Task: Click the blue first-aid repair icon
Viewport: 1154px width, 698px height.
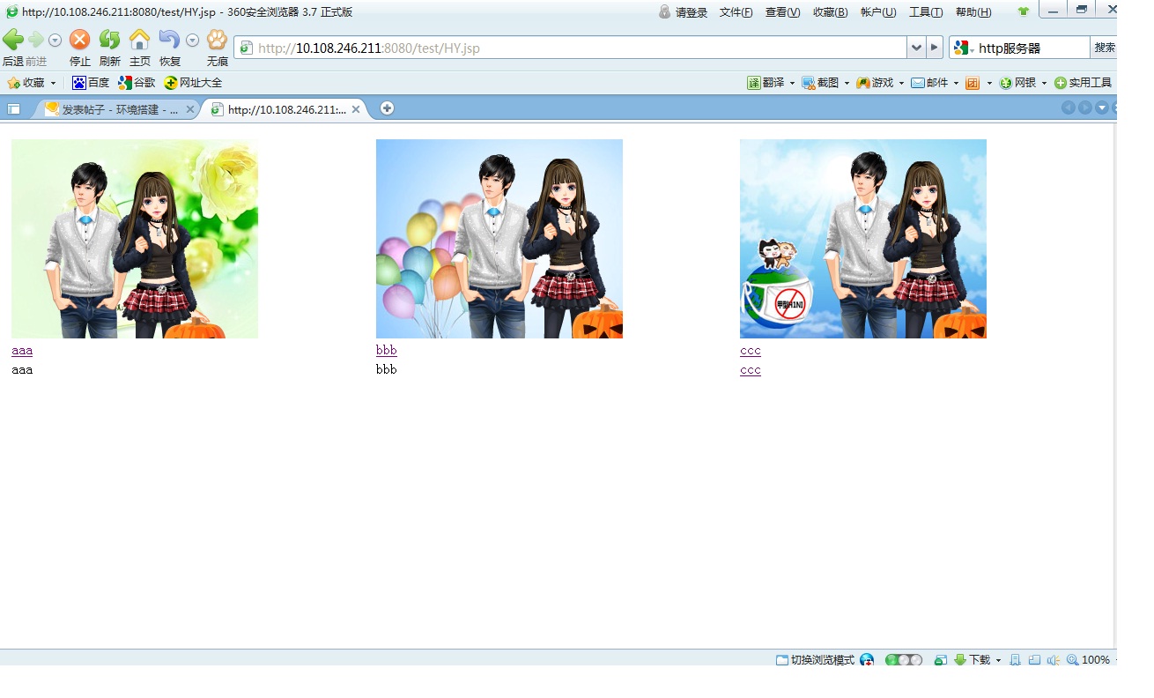Action: tap(867, 660)
